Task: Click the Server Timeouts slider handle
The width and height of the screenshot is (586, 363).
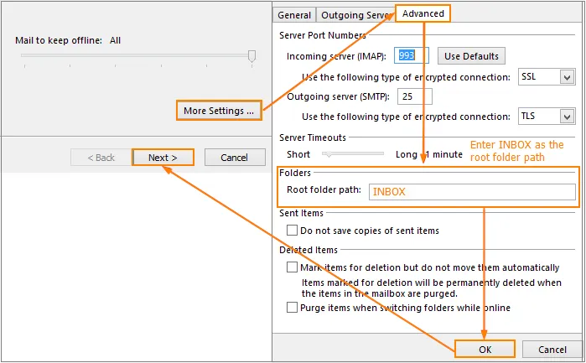Action: click(x=328, y=154)
